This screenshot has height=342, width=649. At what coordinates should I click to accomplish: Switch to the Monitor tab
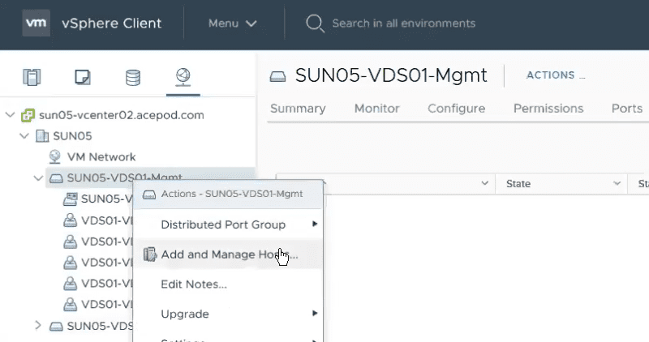(x=377, y=109)
